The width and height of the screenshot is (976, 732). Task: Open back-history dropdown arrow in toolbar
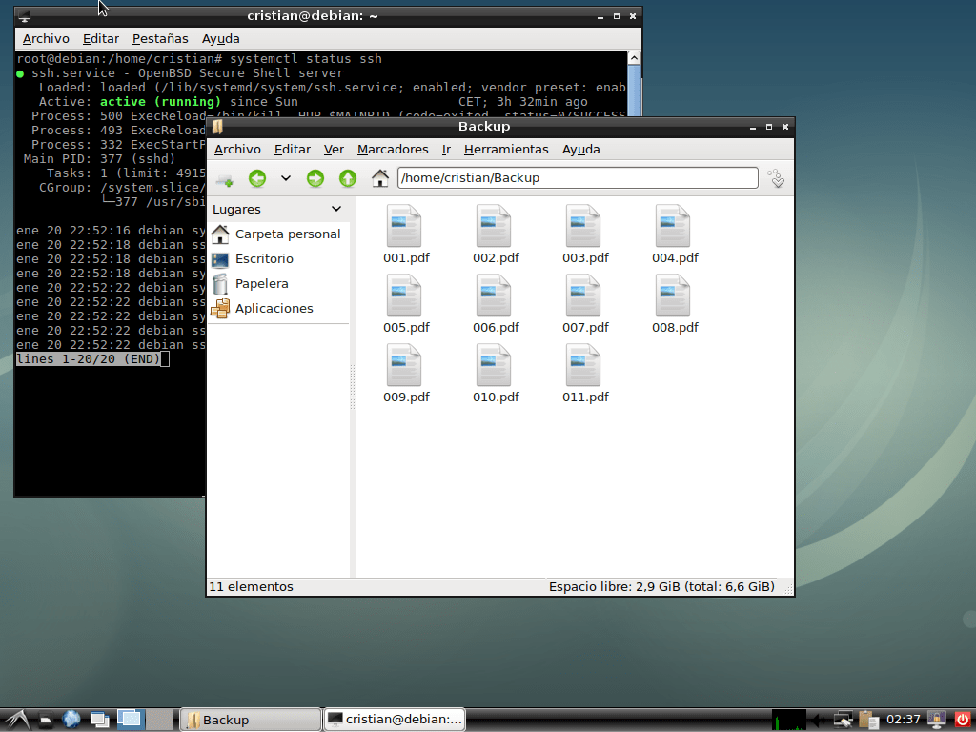click(285, 178)
